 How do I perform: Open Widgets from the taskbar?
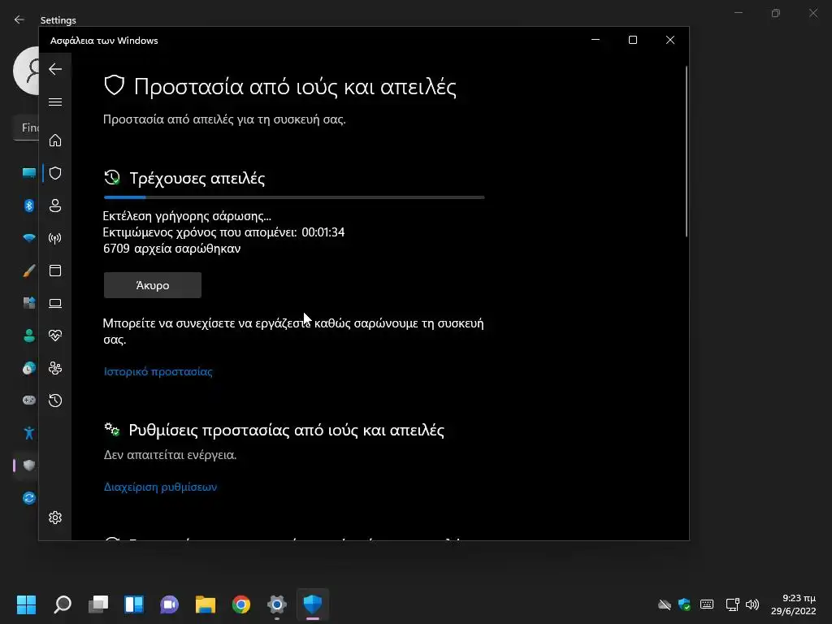[134, 604]
